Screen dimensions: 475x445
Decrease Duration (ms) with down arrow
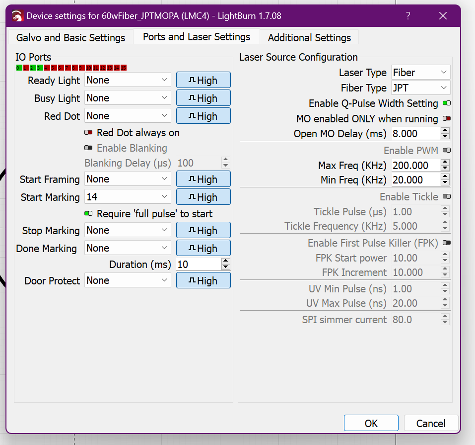click(x=225, y=267)
